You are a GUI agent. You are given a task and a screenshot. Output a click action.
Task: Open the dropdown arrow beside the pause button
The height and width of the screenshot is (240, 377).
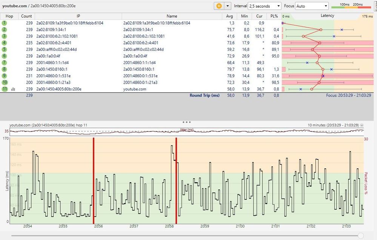coord(228,6)
